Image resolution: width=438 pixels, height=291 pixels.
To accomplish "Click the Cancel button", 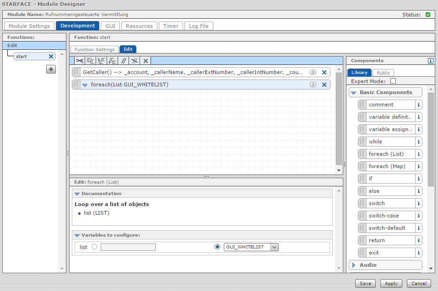I will 419,284.
